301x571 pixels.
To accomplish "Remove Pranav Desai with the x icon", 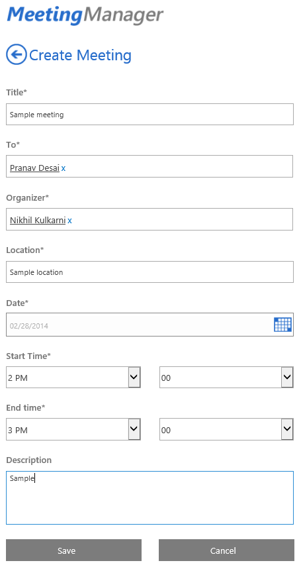I will [x=64, y=168].
